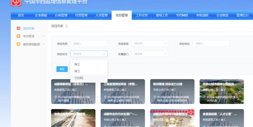Image resolution: width=253 pixels, height=127 pixels.
Task: Open second-row 龙泉山城市森林公园 roadwork card
Action: pos(73,118)
